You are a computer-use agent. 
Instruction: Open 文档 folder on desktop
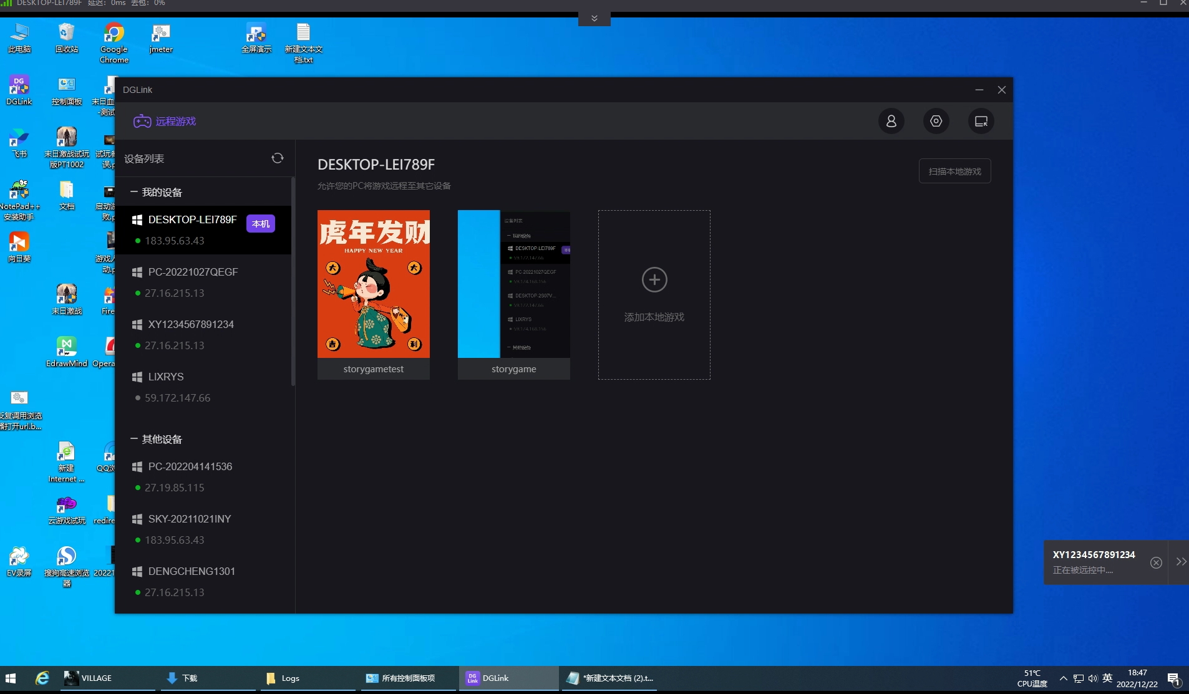coord(67,195)
